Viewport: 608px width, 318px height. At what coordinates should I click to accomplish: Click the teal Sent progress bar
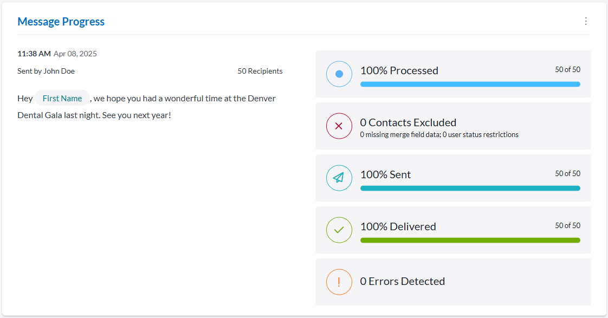tap(470, 189)
